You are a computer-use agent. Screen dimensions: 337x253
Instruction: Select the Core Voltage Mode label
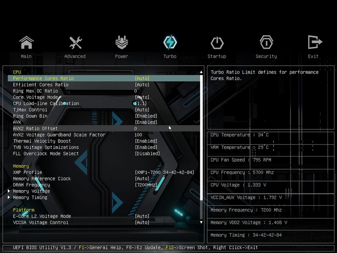pyautogui.click(x=35, y=97)
